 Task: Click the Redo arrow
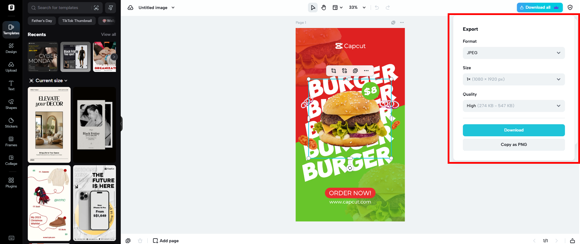(388, 8)
